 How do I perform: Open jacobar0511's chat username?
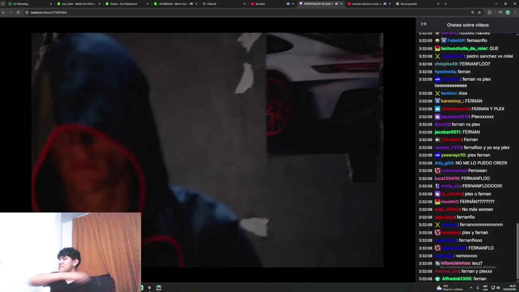click(448, 132)
